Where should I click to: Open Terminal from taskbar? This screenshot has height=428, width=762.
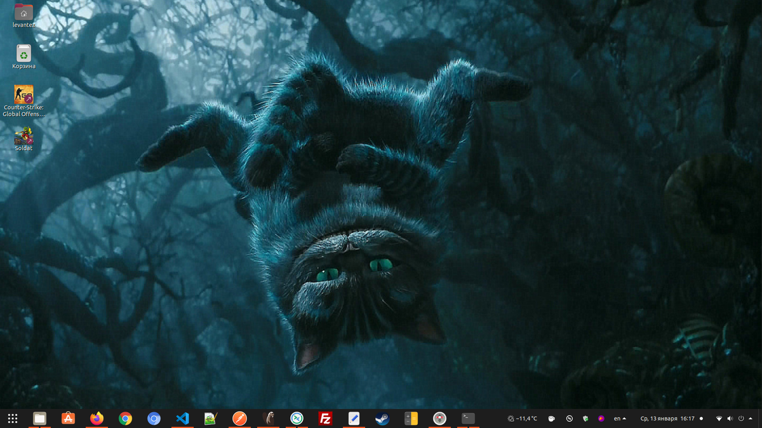[x=468, y=418]
